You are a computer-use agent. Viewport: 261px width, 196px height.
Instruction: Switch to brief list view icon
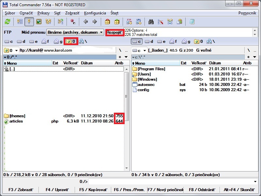(20, 22)
